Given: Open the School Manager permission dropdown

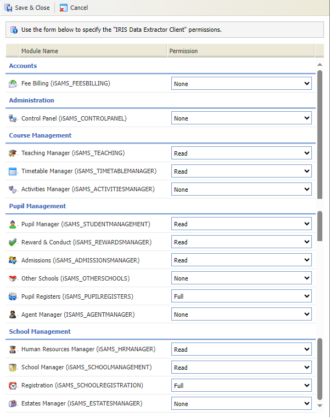Looking at the screenshot, I should [241, 368].
